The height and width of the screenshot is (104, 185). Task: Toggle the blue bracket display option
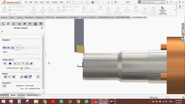click(27, 64)
